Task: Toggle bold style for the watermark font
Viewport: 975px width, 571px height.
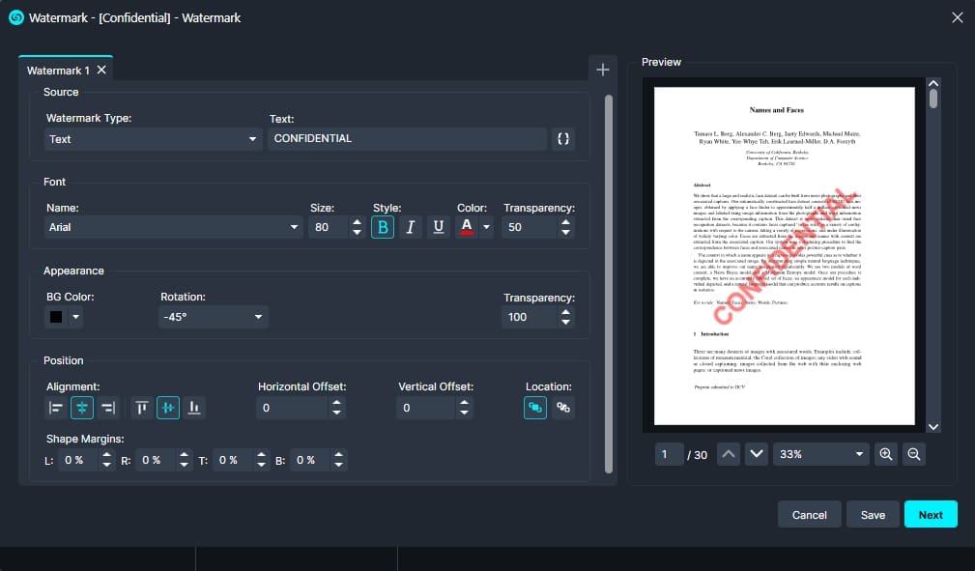Action: coord(382,226)
